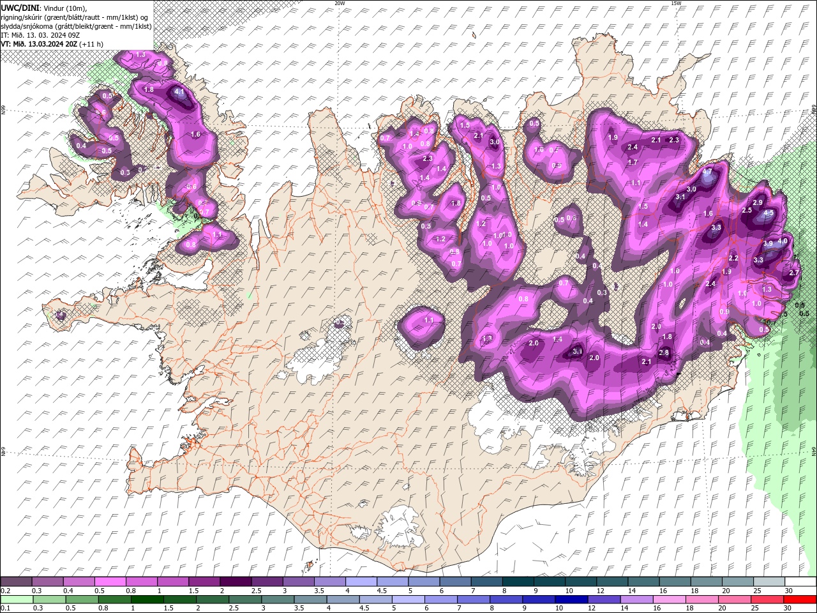This screenshot has height=613, width=817.
Task: Click the 'IT: Mið. 13. 03. 2024 09Z' line
Action: (x=40, y=35)
